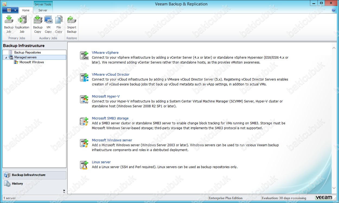Open the History navigation view
The image size is (339, 203).
click(x=34, y=184)
